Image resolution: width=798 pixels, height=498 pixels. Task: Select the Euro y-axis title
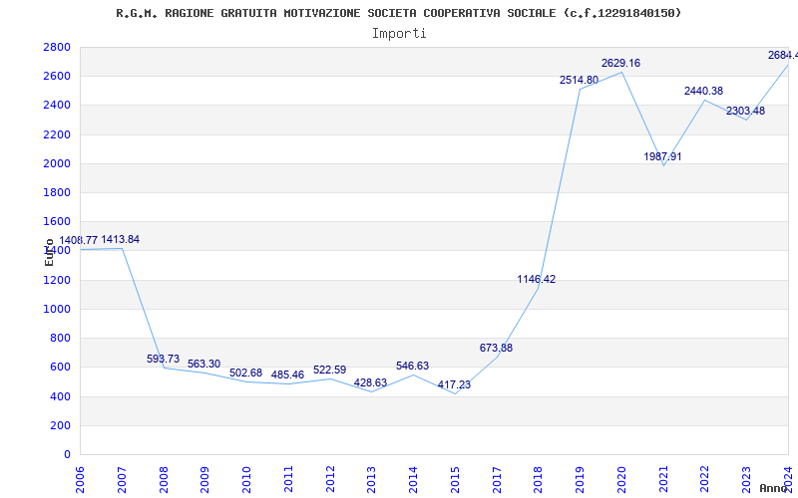pos(49,252)
